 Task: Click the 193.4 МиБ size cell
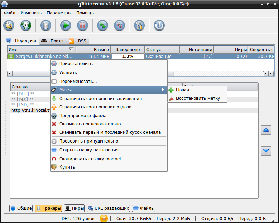[94, 57]
